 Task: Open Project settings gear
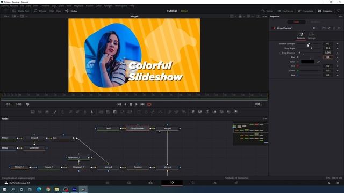point(338,183)
